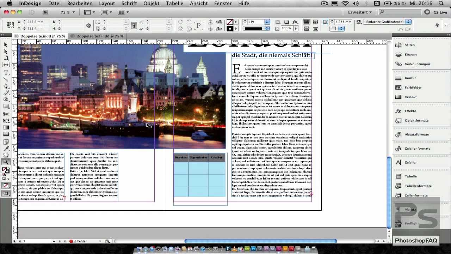Click the opacity 100 % field
The image size is (451, 254).
[286, 29]
